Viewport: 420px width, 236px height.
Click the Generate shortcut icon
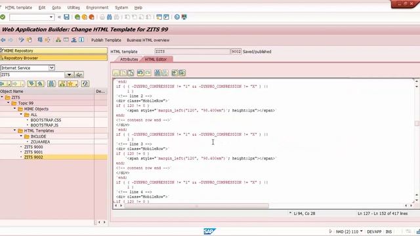(x=166, y=17)
